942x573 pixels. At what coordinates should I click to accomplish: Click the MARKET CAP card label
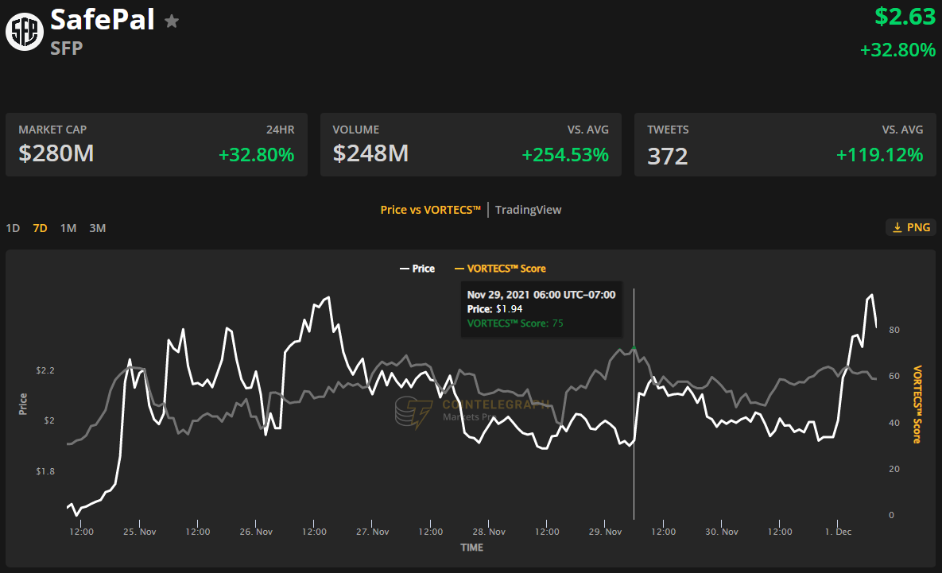52,130
